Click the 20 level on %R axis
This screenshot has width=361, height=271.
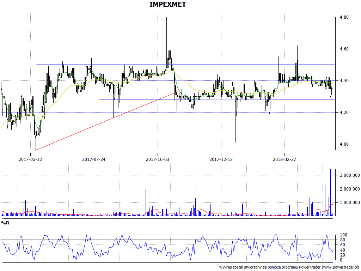[x=343, y=255]
